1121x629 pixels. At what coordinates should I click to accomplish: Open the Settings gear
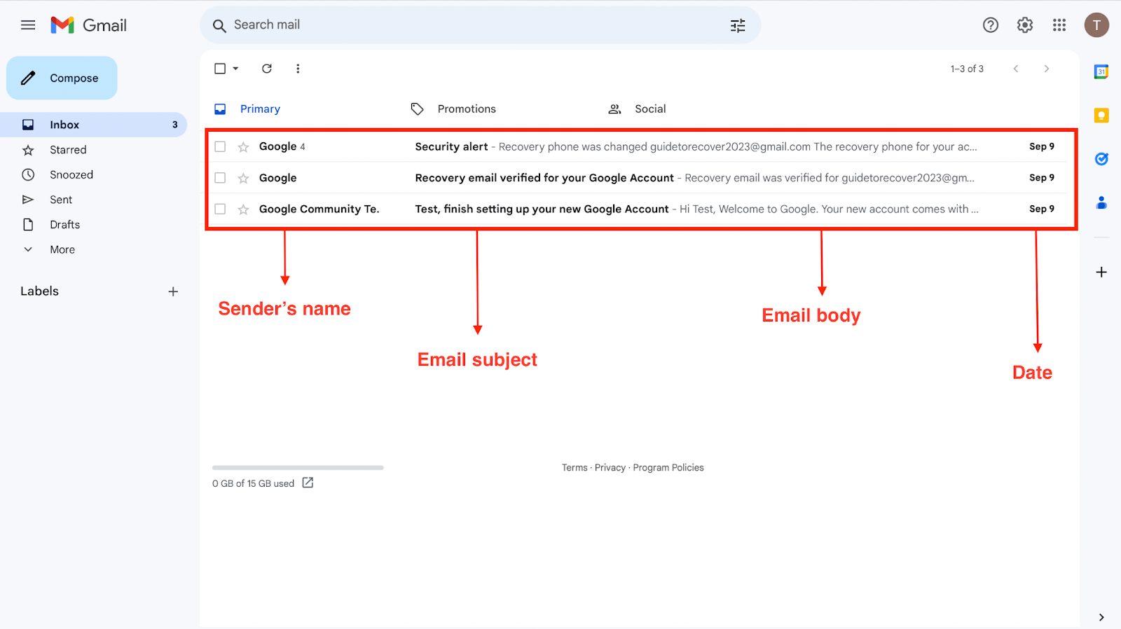tap(1024, 25)
